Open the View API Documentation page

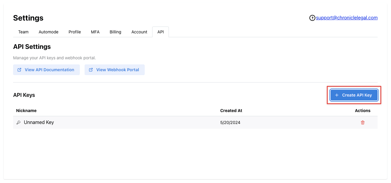pyautogui.click(x=46, y=69)
